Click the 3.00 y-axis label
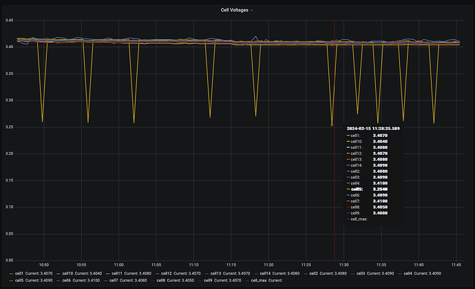The image size is (475, 289). (x=9, y=260)
